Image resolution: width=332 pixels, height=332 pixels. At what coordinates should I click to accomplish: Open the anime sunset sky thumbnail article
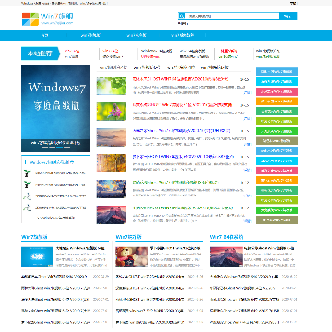(x=112, y=189)
